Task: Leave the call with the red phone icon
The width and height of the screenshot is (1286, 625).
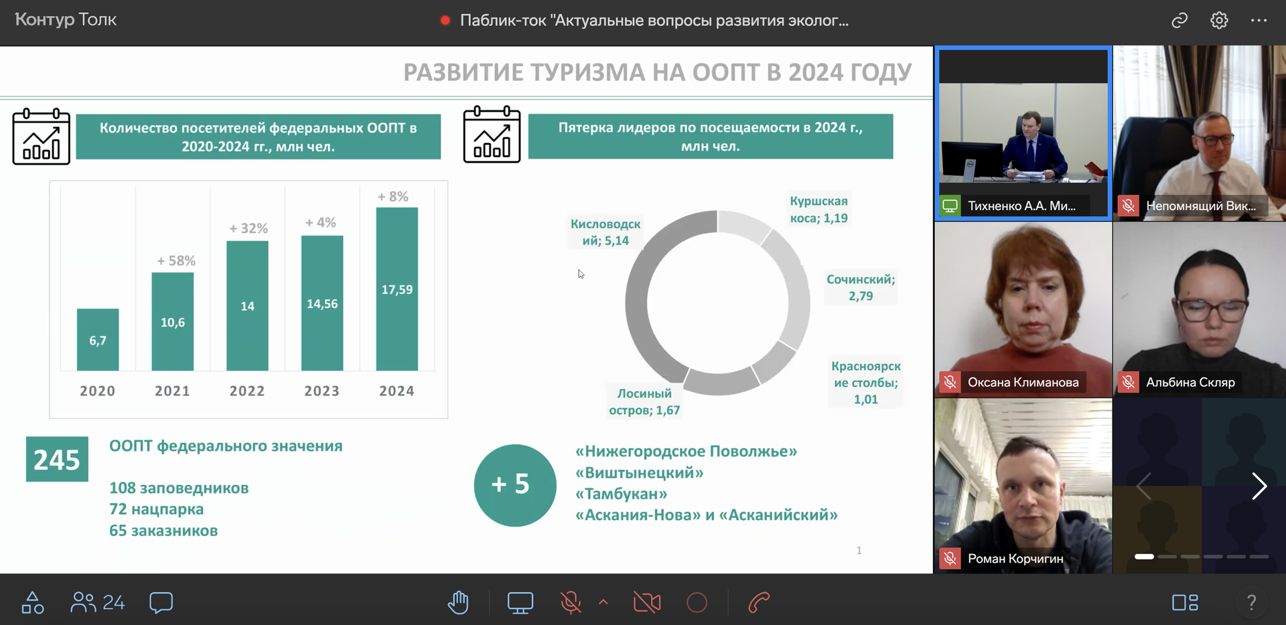Action: point(759,603)
